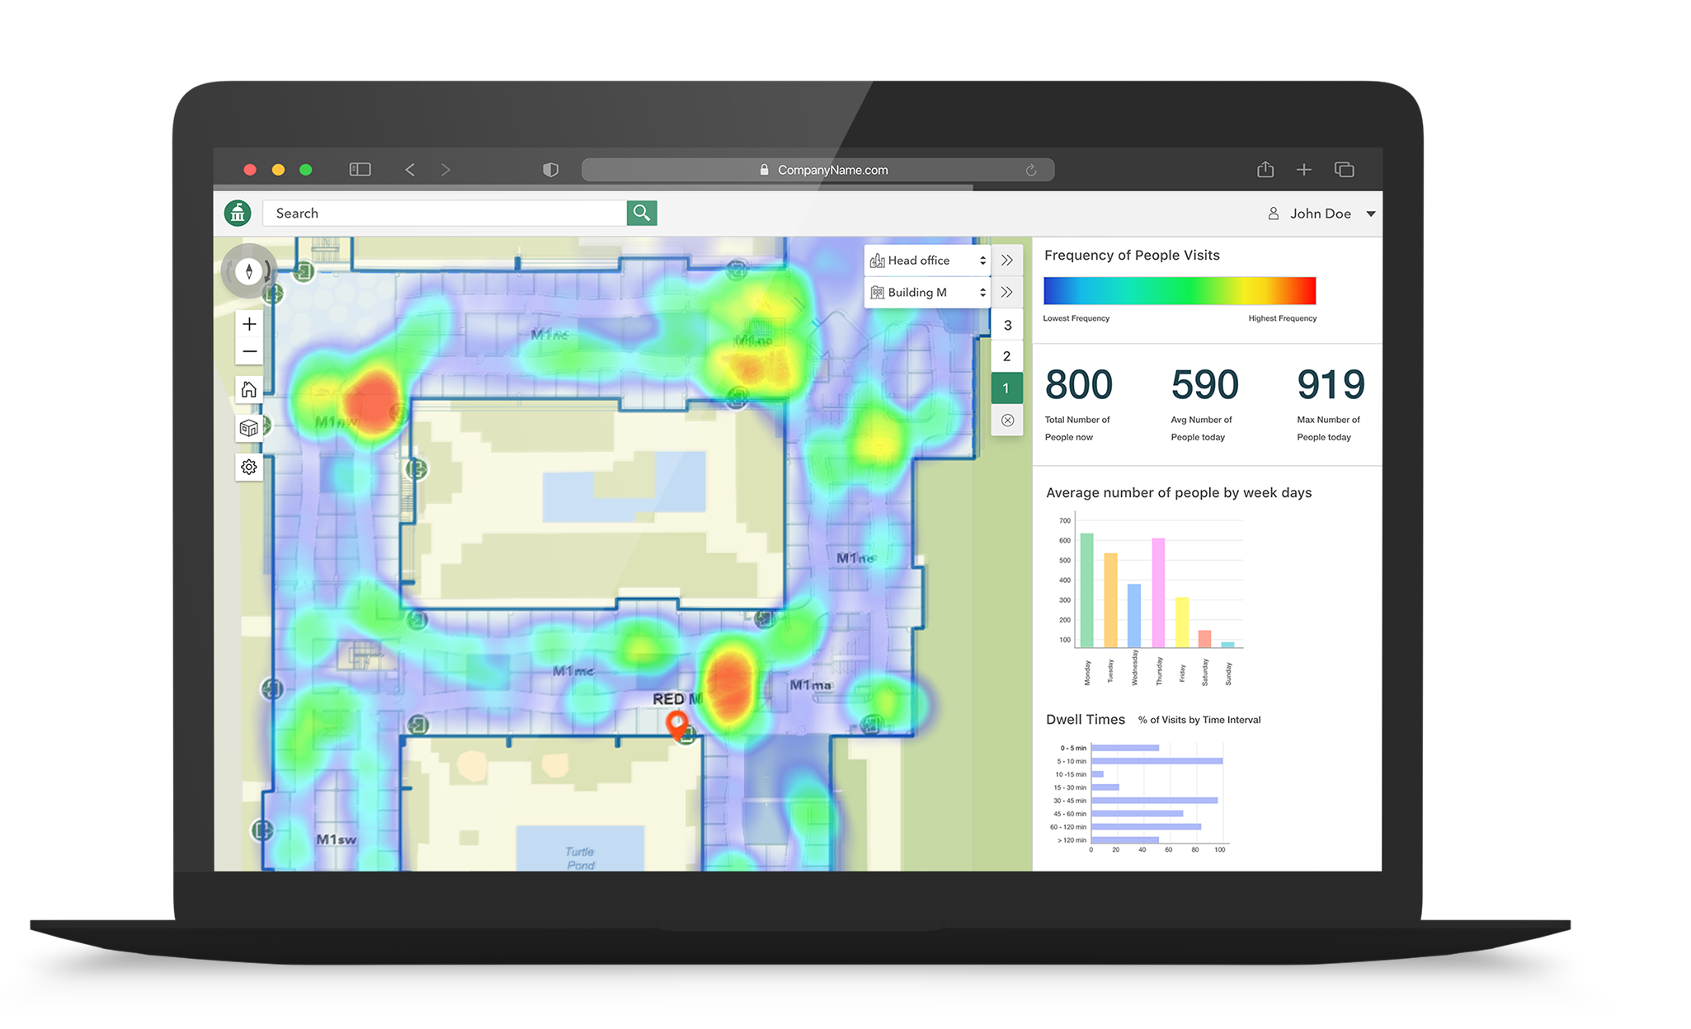1691x1029 pixels.
Task: Expand the Building M dropdown selector
Action: click(x=980, y=294)
